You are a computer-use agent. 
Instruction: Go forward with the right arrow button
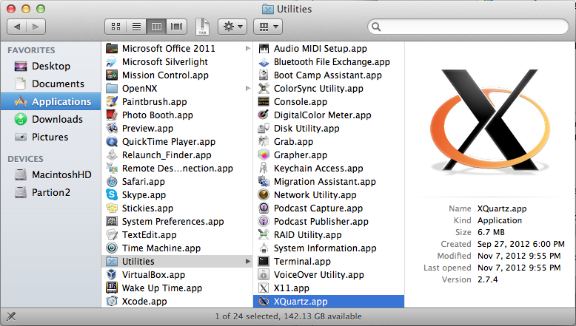coord(37,27)
